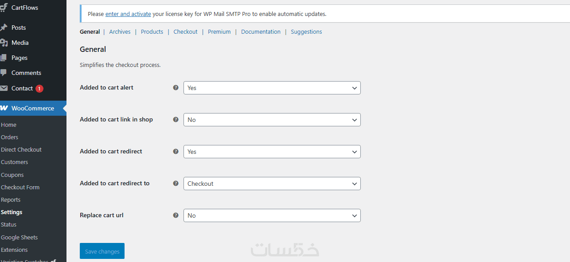Open the Added to cart redirect to dropdown
This screenshot has height=262, width=570.
(x=272, y=184)
